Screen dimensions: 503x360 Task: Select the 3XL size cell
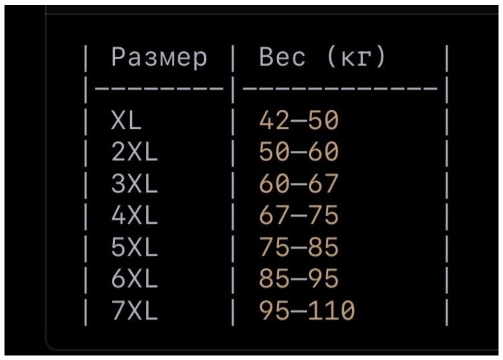point(135,183)
